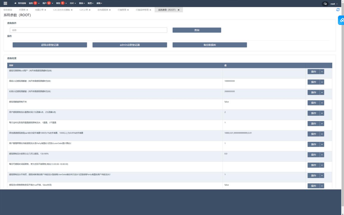344x215 pixels.
Task: Focus the 名称 search input field
Action: 88,30
